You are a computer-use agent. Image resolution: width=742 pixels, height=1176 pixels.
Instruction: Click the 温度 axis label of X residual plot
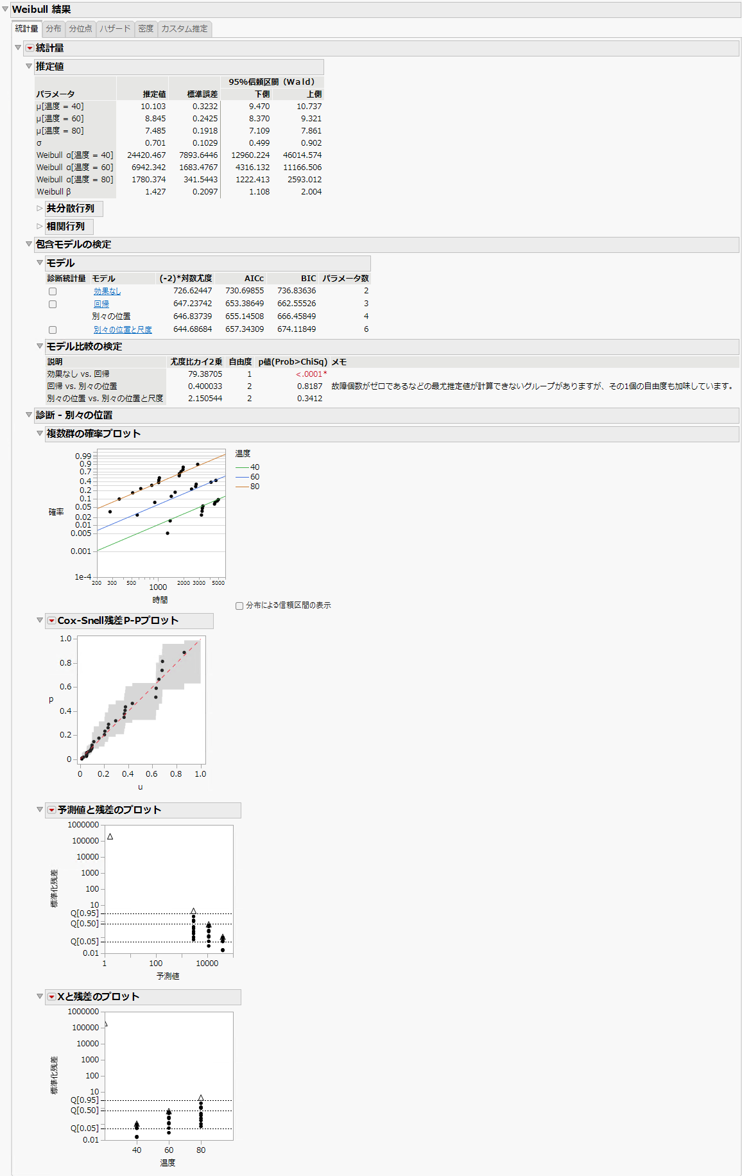(168, 1163)
